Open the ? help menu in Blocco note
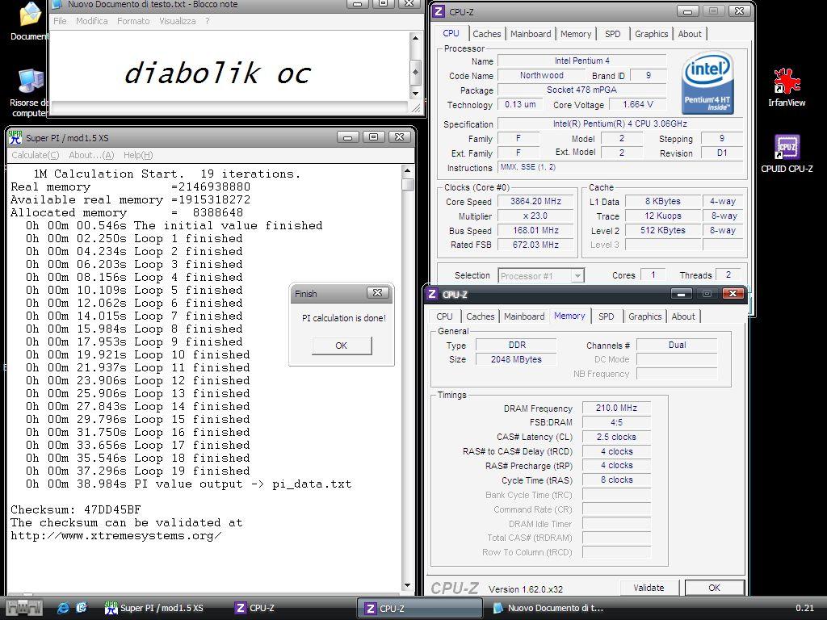827x620 pixels. [208, 21]
